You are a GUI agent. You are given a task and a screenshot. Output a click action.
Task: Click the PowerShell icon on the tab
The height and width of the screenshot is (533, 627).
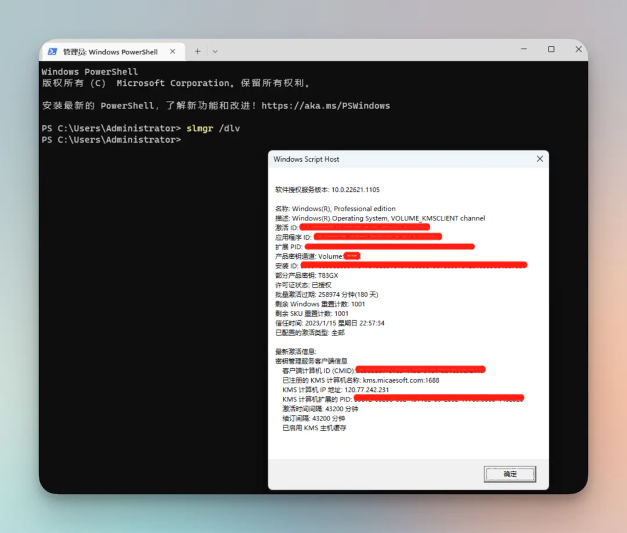52,52
